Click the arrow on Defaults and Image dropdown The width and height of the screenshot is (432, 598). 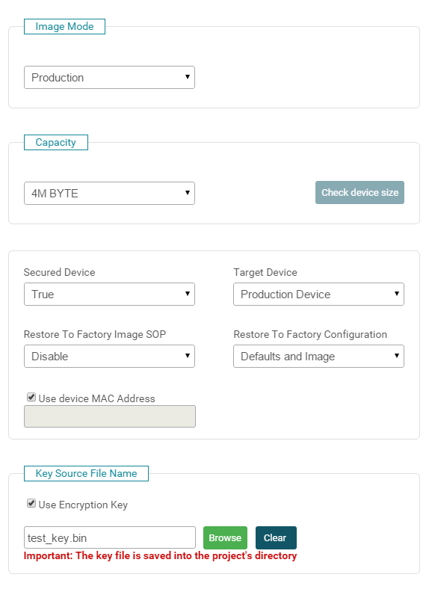397,356
